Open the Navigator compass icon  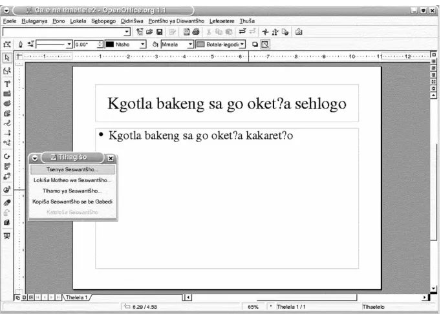[x=265, y=32]
